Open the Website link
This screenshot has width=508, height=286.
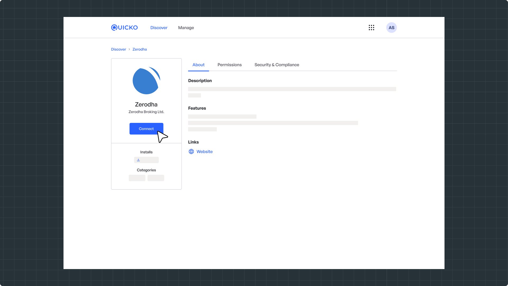click(x=205, y=151)
